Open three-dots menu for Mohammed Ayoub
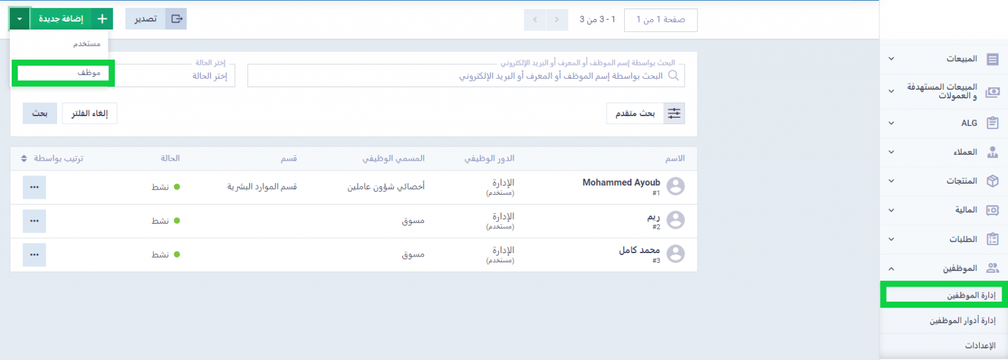Image resolution: width=1008 pixels, height=360 pixels. [34, 187]
